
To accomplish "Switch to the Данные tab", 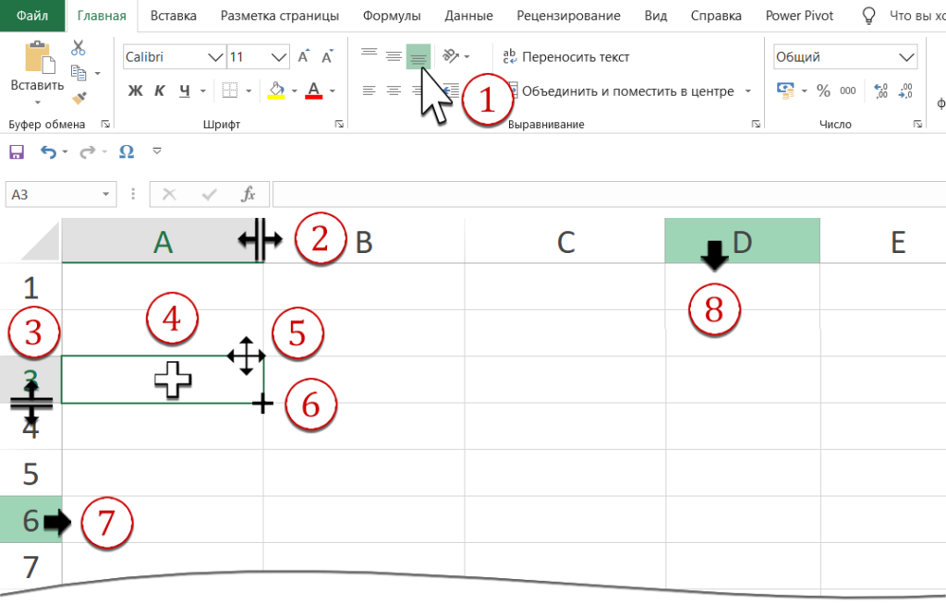I will point(468,16).
